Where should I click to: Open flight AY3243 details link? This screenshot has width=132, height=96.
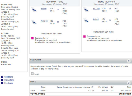point(44,21)
